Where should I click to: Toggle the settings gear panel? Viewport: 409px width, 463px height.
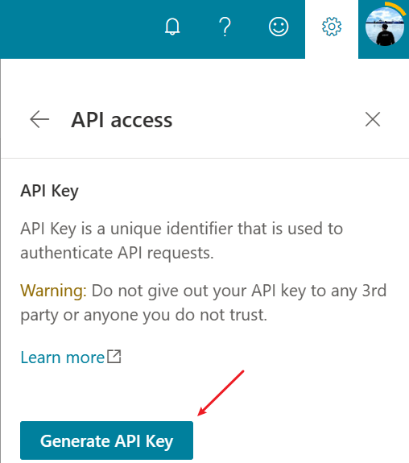[x=332, y=27]
